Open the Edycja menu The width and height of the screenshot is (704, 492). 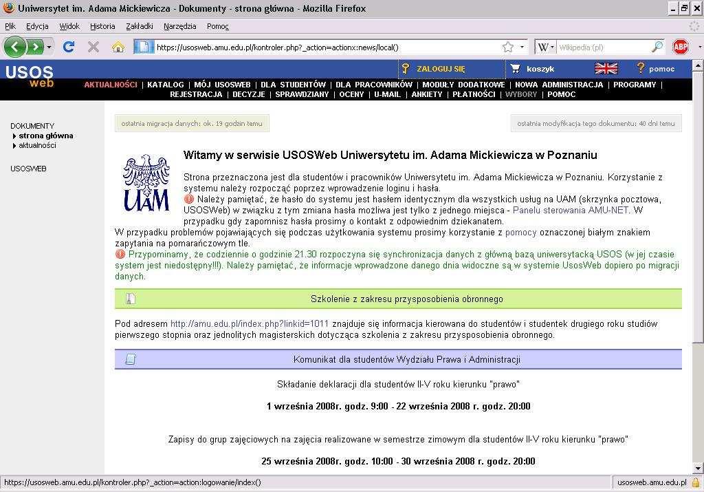tap(37, 26)
